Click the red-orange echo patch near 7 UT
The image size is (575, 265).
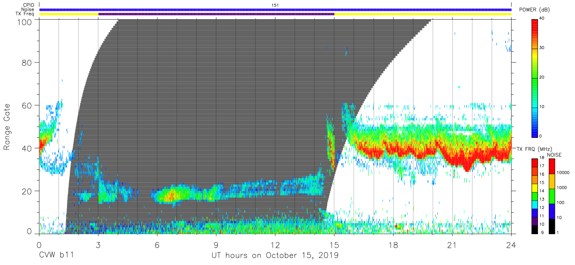click(x=170, y=194)
